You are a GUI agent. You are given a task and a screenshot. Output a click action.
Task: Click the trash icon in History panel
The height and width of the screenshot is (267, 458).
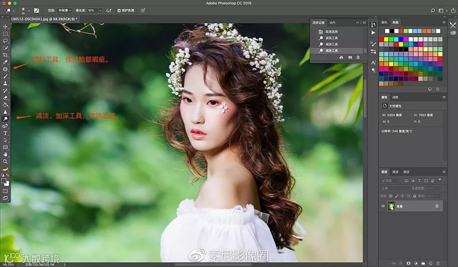pos(358,58)
